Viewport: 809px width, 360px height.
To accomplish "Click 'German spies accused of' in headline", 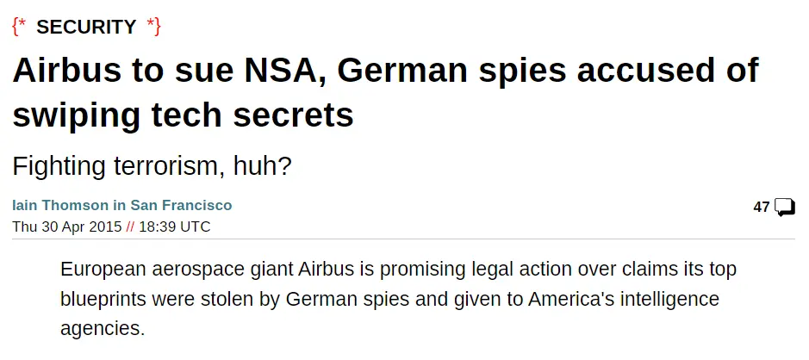I will pyautogui.click(x=548, y=70).
